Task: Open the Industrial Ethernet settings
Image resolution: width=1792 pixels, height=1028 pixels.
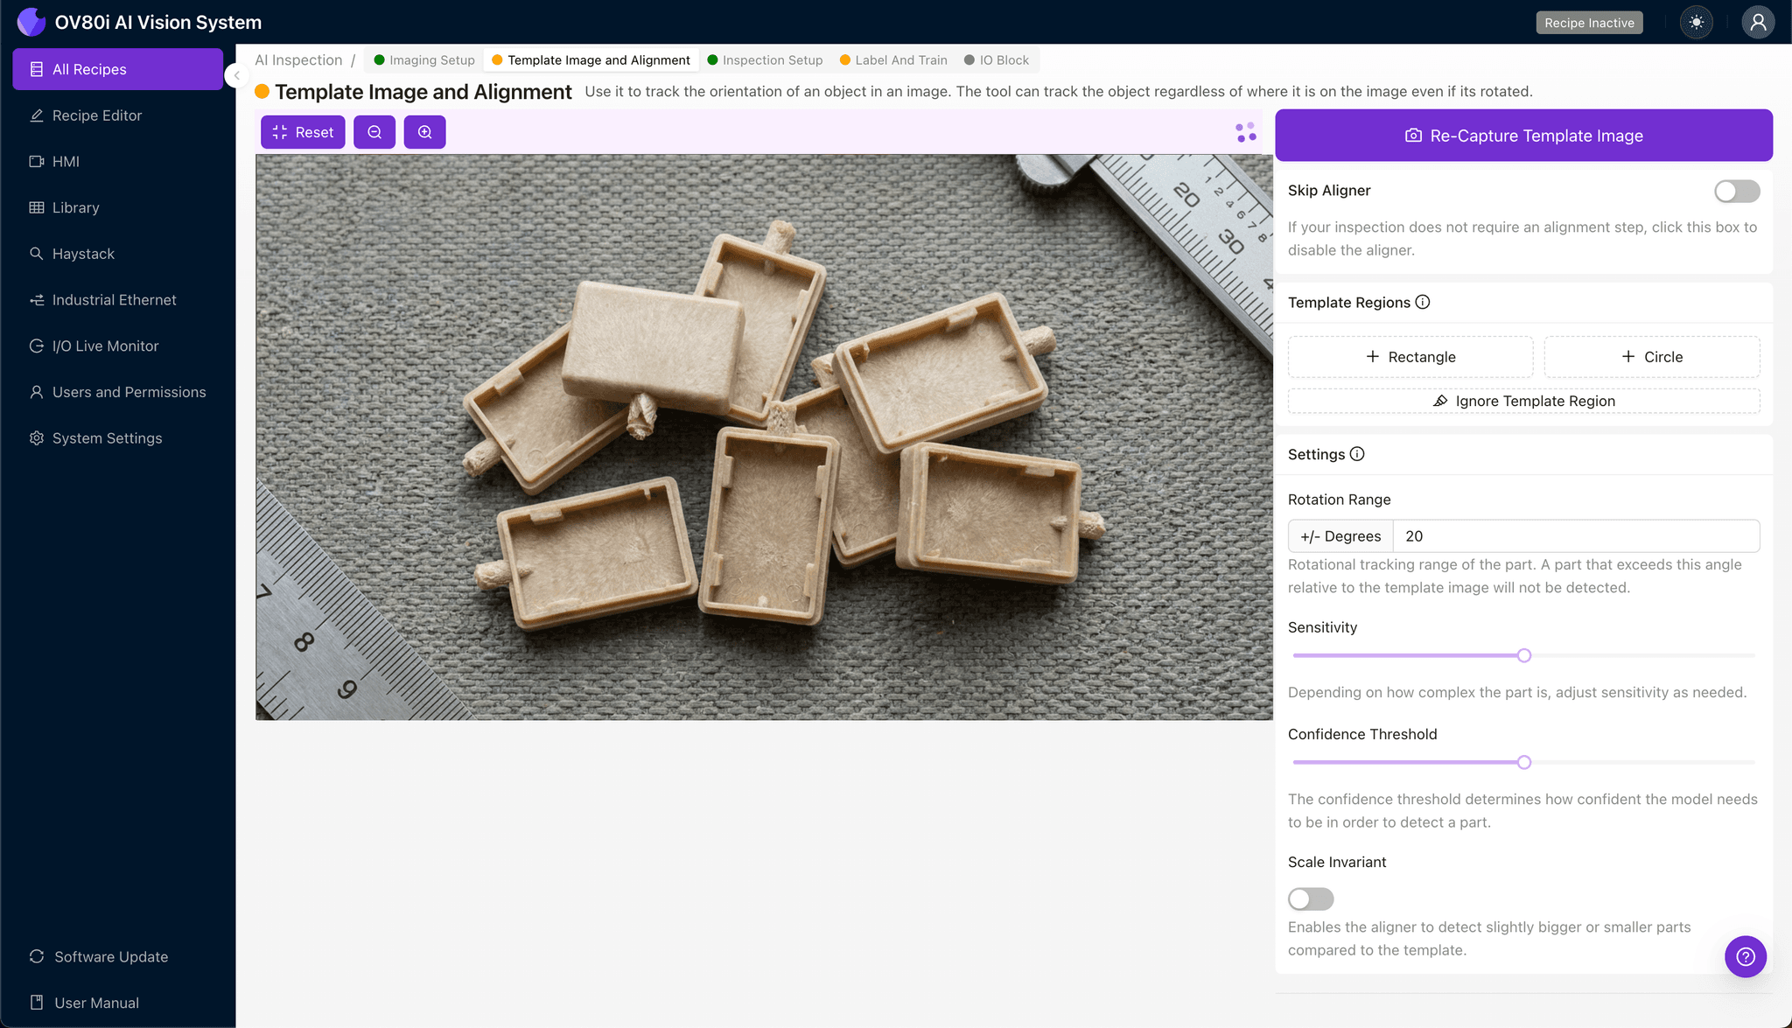Action: point(113,299)
